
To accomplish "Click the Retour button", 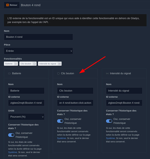I will tap(12, 5).
